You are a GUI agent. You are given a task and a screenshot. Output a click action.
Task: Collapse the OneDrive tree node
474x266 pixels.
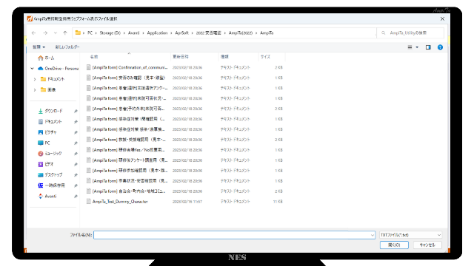[x=33, y=69]
